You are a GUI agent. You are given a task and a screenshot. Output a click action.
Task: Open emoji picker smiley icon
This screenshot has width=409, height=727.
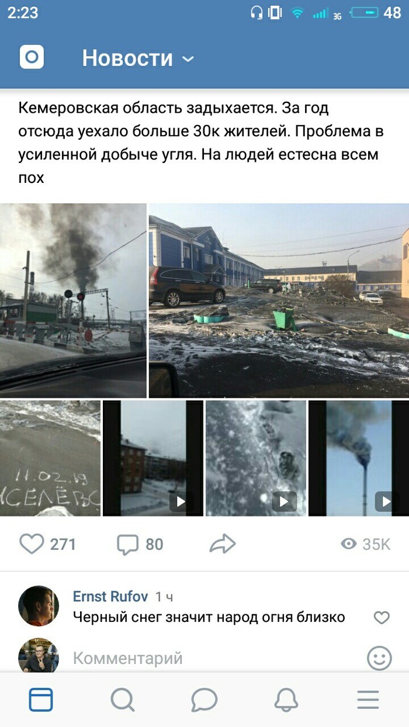(379, 658)
